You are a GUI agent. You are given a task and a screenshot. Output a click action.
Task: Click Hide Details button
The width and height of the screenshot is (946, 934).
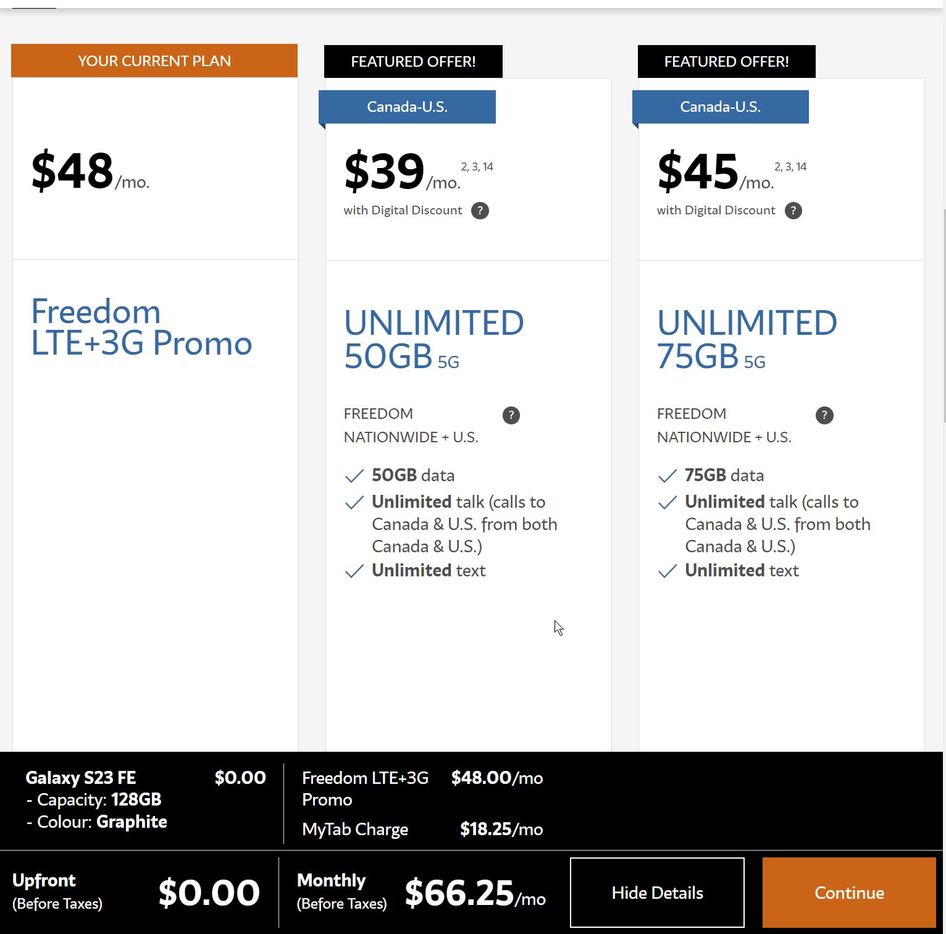point(657,893)
